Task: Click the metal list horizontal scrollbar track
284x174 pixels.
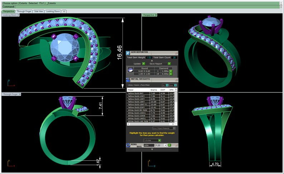Action: coord(151,124)
